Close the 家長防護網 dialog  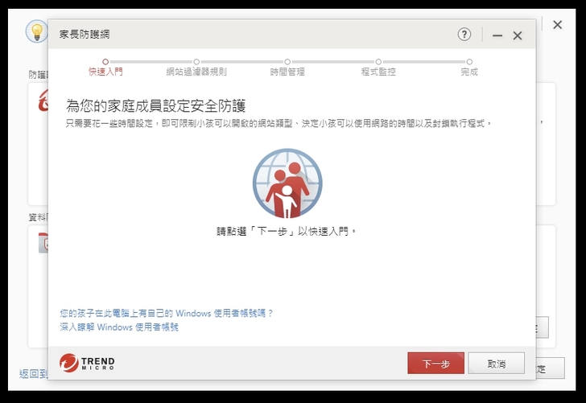pyautogui.click(x=518, y=35)
